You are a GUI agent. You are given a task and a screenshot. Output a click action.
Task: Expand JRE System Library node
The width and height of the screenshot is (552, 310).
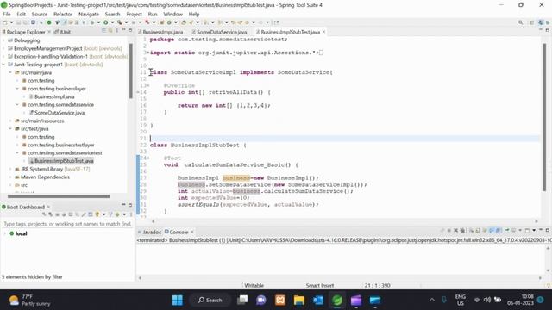pos(10,169)
